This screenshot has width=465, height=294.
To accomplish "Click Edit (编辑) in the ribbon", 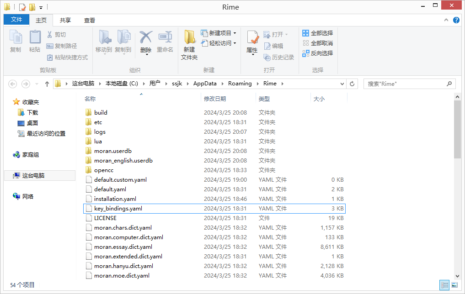I will click(274, 46).
